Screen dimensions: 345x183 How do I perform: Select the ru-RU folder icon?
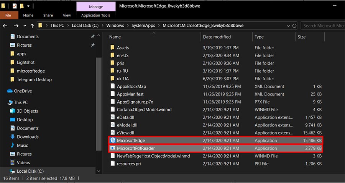pyautogui.click(x=112, y=71)
